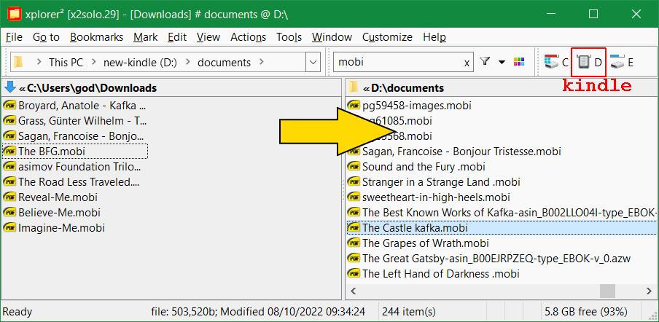This screenshot has height=322, width=659.
Task: Open the E drive from toolbar
Action: click(622, 63)
